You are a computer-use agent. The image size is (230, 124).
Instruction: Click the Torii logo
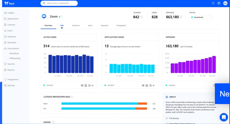point(9,3)
